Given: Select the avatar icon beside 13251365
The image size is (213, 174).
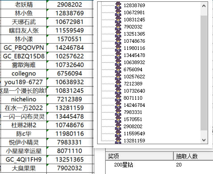Looking at the screenshot, I should (x=118, y=34).
